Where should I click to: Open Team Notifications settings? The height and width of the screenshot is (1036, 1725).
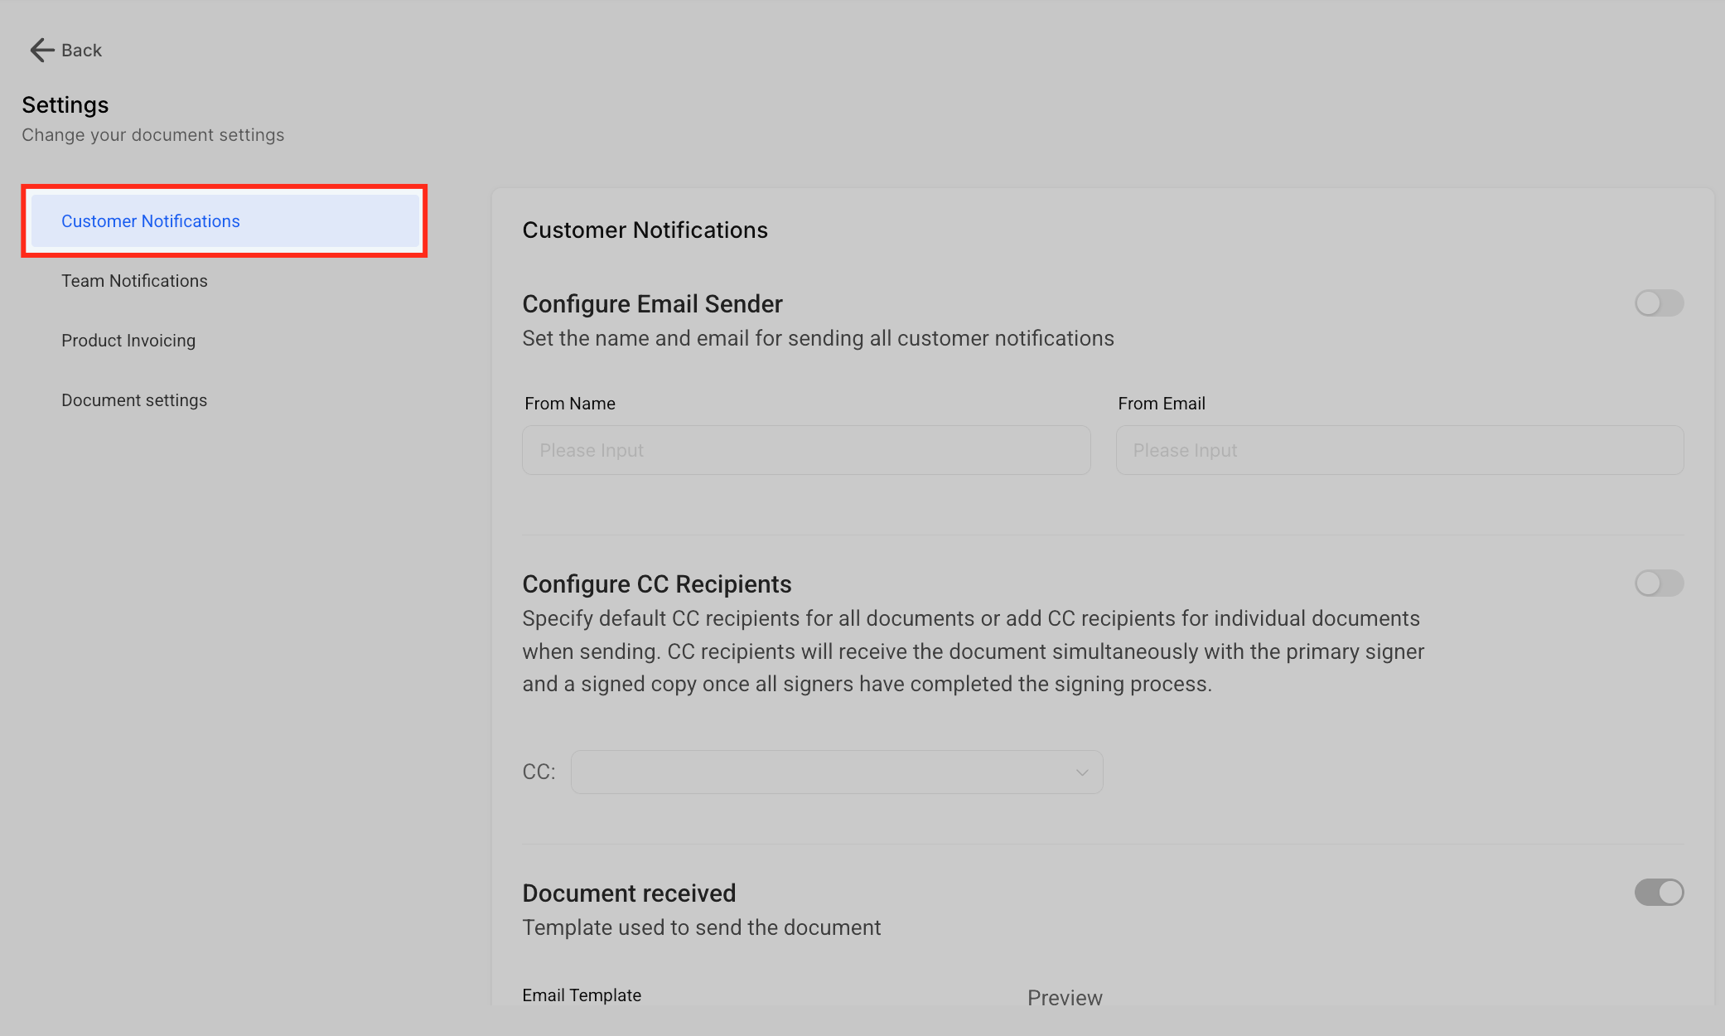click(x=134, y=281)
